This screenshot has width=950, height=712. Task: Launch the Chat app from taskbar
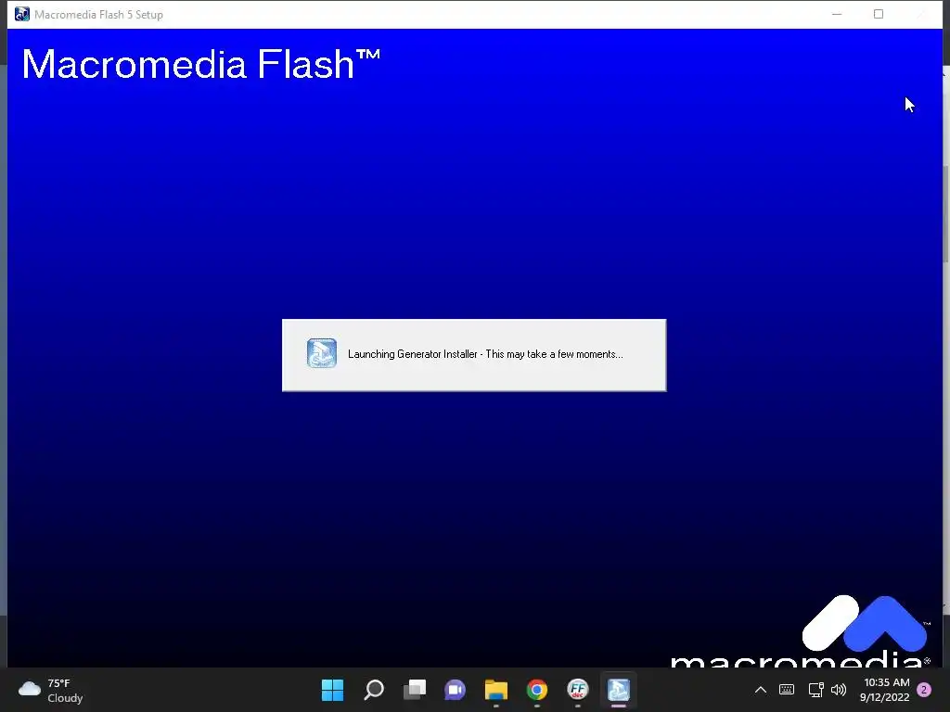click(455, 690)
